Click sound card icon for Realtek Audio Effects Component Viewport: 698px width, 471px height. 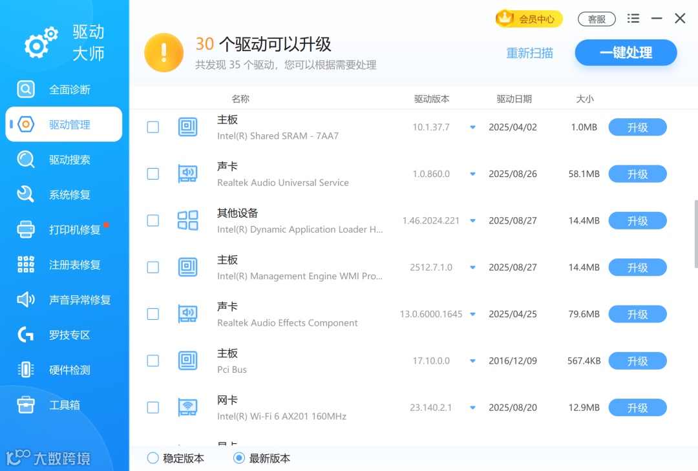click(x=188, y=314)
